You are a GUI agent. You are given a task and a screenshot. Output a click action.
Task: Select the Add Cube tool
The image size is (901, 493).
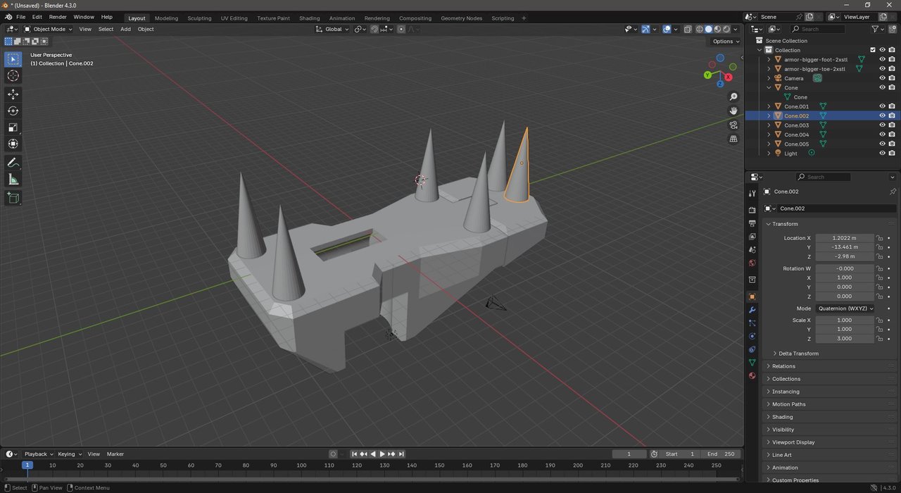(x=13, y=199)
